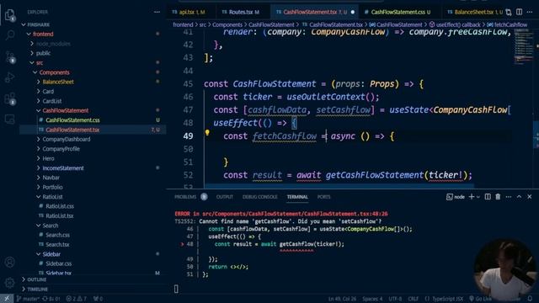Maximize the panel with up chevron
Screen dimensions: 539x303
click(x=519, y=197)
